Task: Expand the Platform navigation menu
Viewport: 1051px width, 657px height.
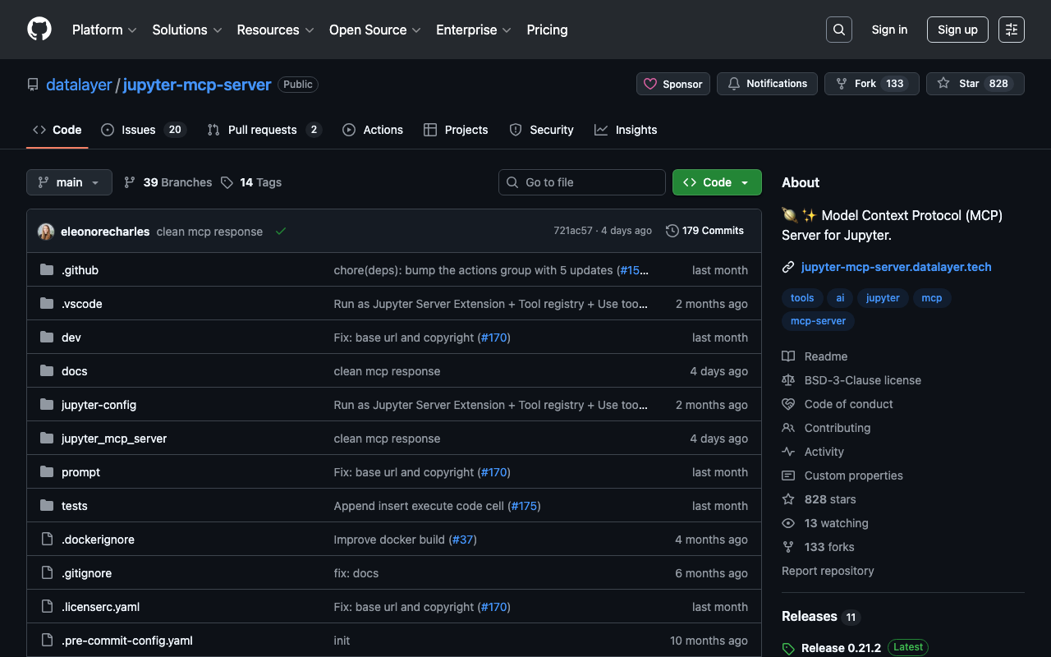Action: pos(103,30)
